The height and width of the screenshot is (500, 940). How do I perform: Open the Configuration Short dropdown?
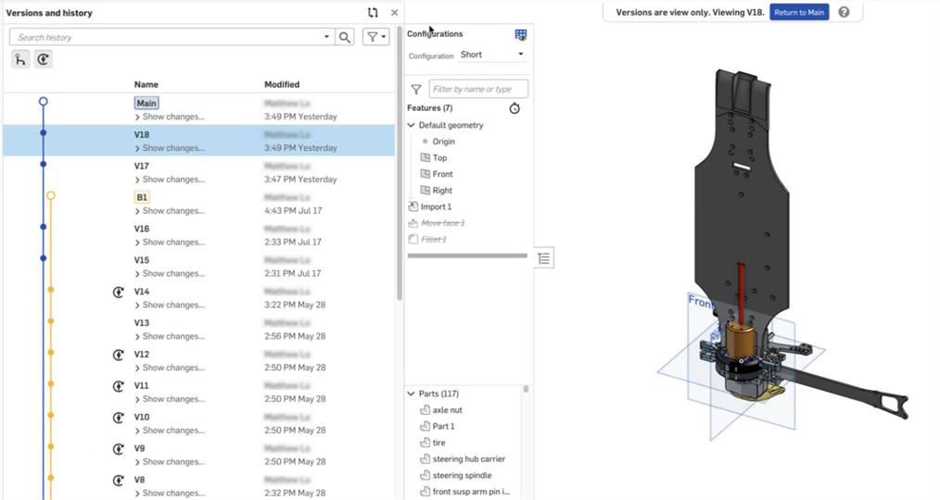point(492,55)
